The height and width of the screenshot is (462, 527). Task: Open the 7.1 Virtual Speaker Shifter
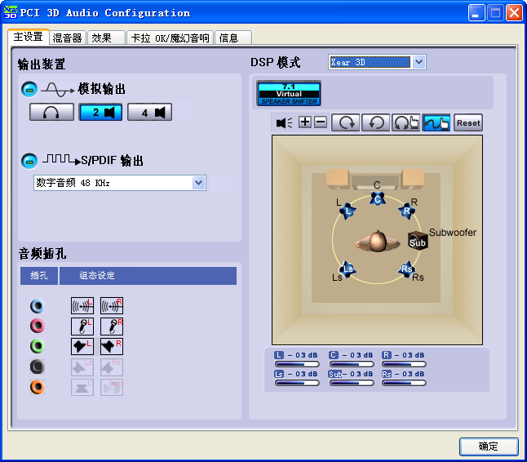[x=289, y=93]
